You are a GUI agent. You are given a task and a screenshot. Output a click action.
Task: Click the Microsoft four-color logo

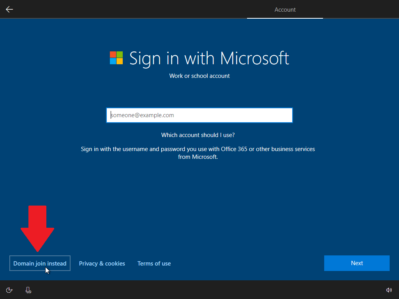tap(116, 58)
